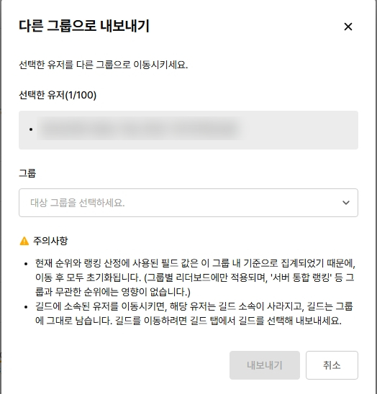
Task: Click empty area of selected users gray box
Action: coord(299,130)
